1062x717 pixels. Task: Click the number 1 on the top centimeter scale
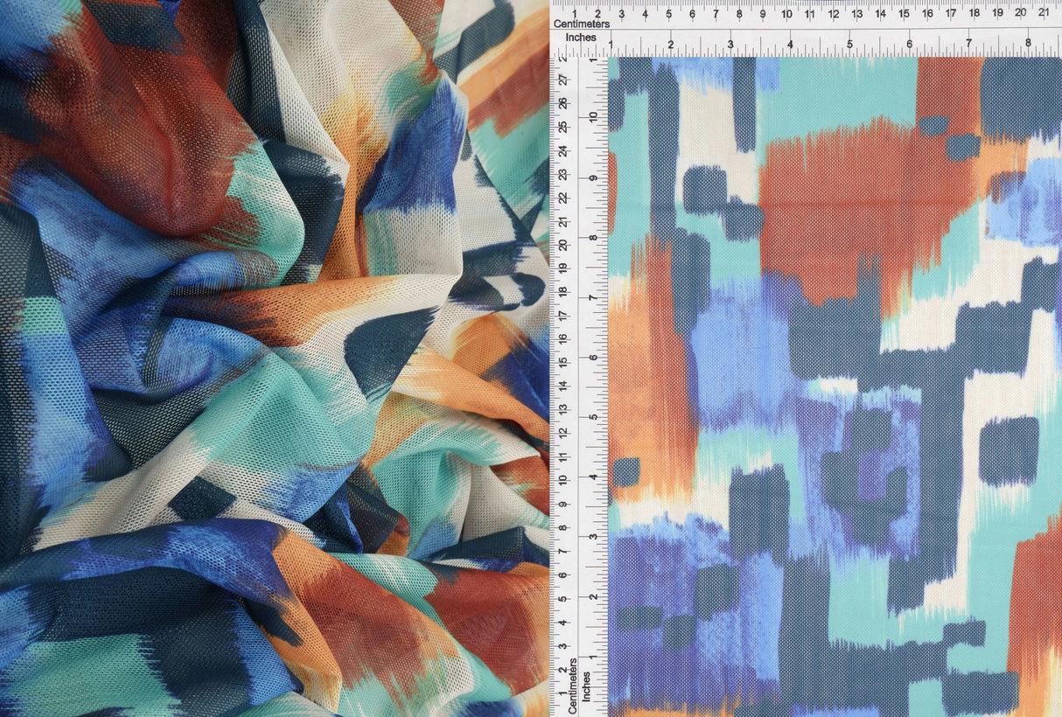[x=573, y=14]
